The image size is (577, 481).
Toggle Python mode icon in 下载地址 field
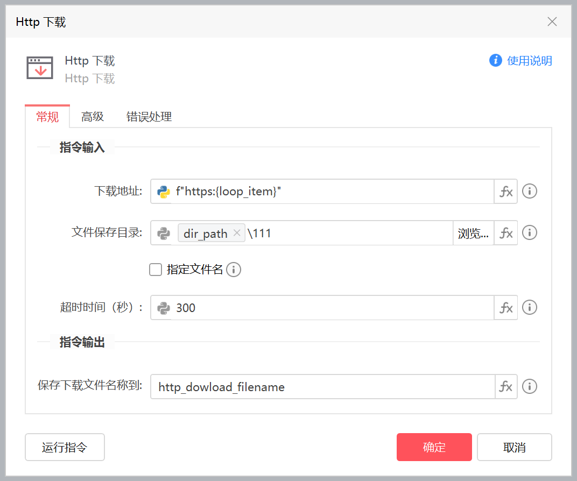163,192
